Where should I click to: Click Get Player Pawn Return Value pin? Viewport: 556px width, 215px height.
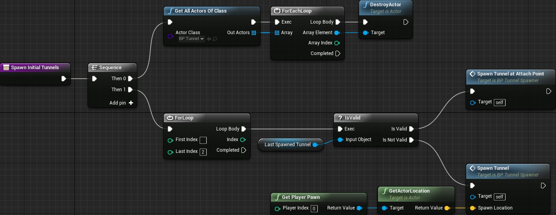[359, 208]
